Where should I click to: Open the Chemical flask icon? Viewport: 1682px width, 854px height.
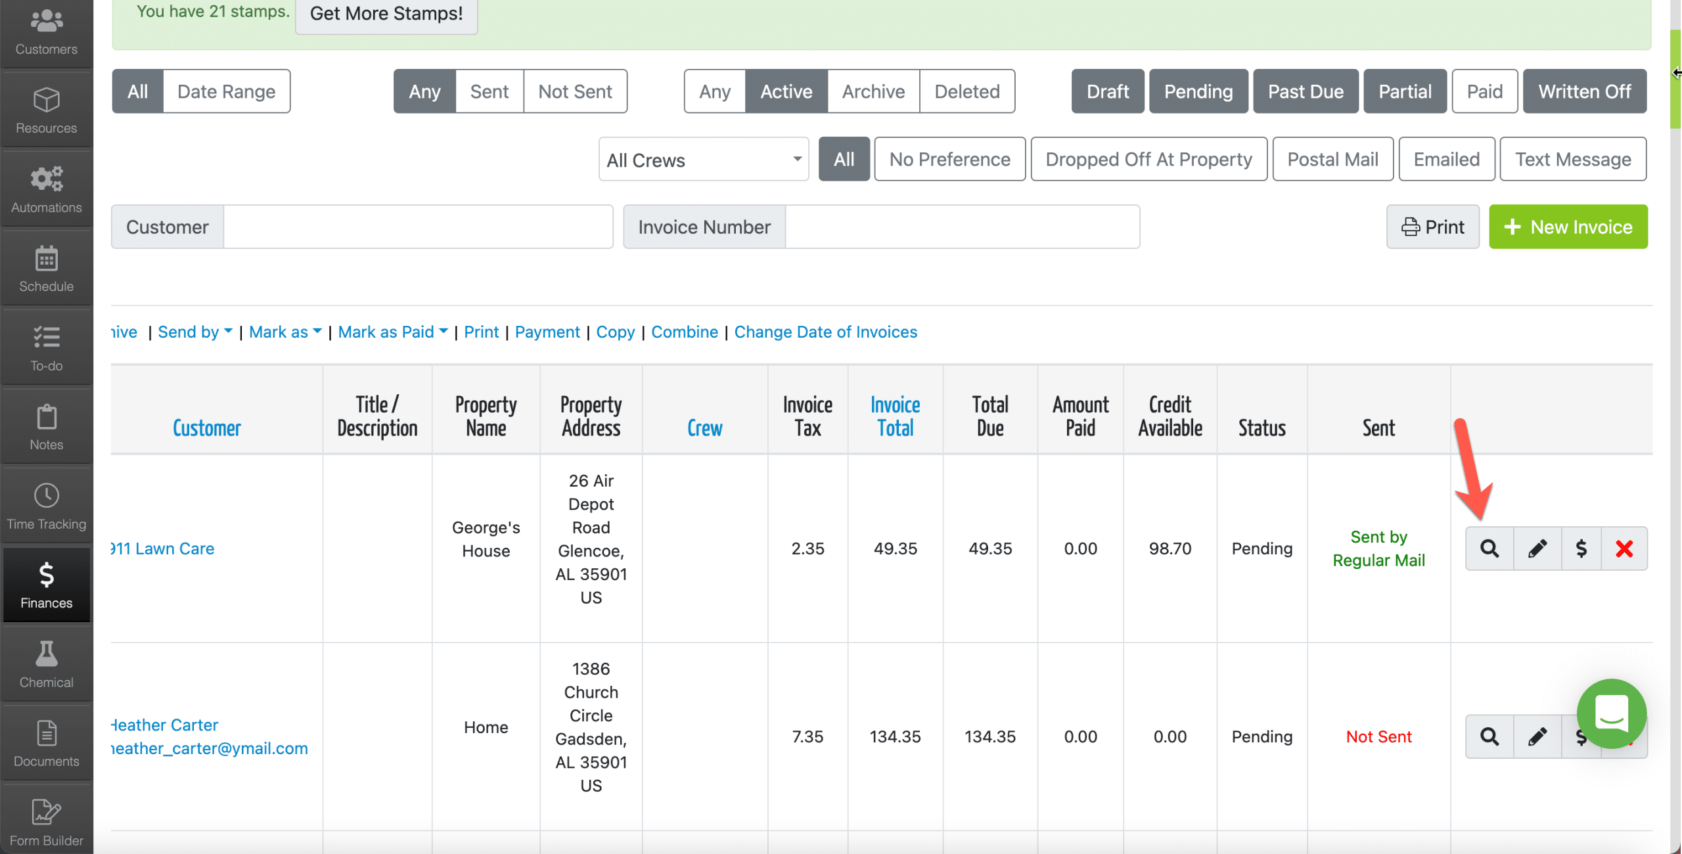[46, 654]
